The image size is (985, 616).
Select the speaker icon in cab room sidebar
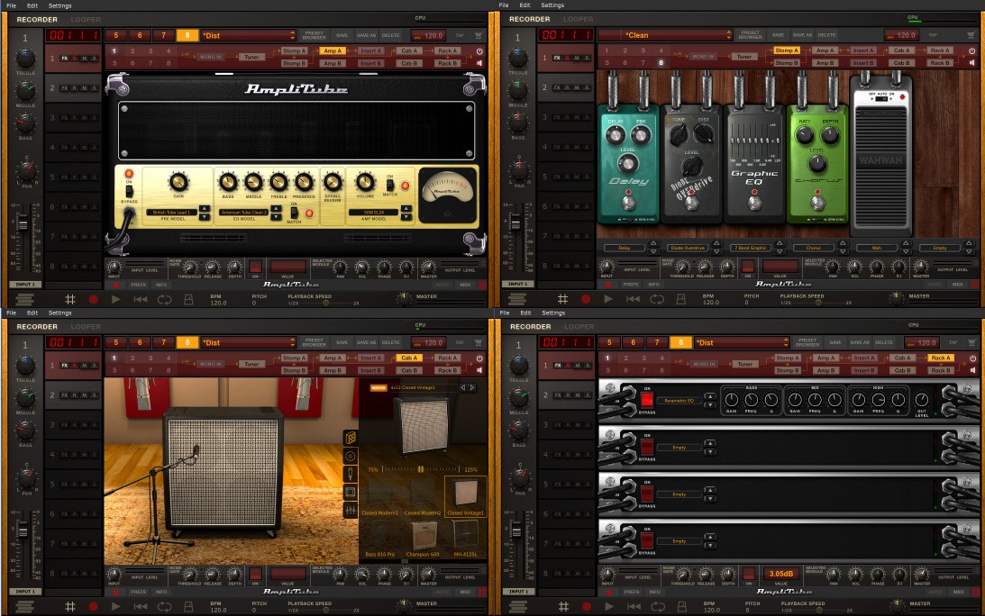click(351, 456)
